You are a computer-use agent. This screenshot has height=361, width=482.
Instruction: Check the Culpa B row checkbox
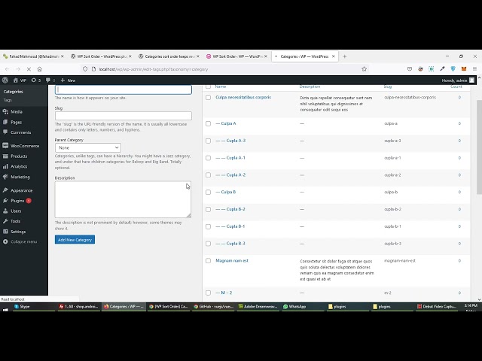click(x=208, y=193)
